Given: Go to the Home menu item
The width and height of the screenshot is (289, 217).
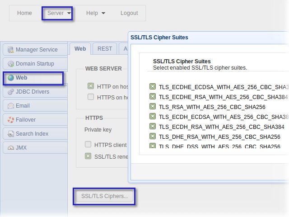Looking at the screenshot, I should [x=24, y=13].
